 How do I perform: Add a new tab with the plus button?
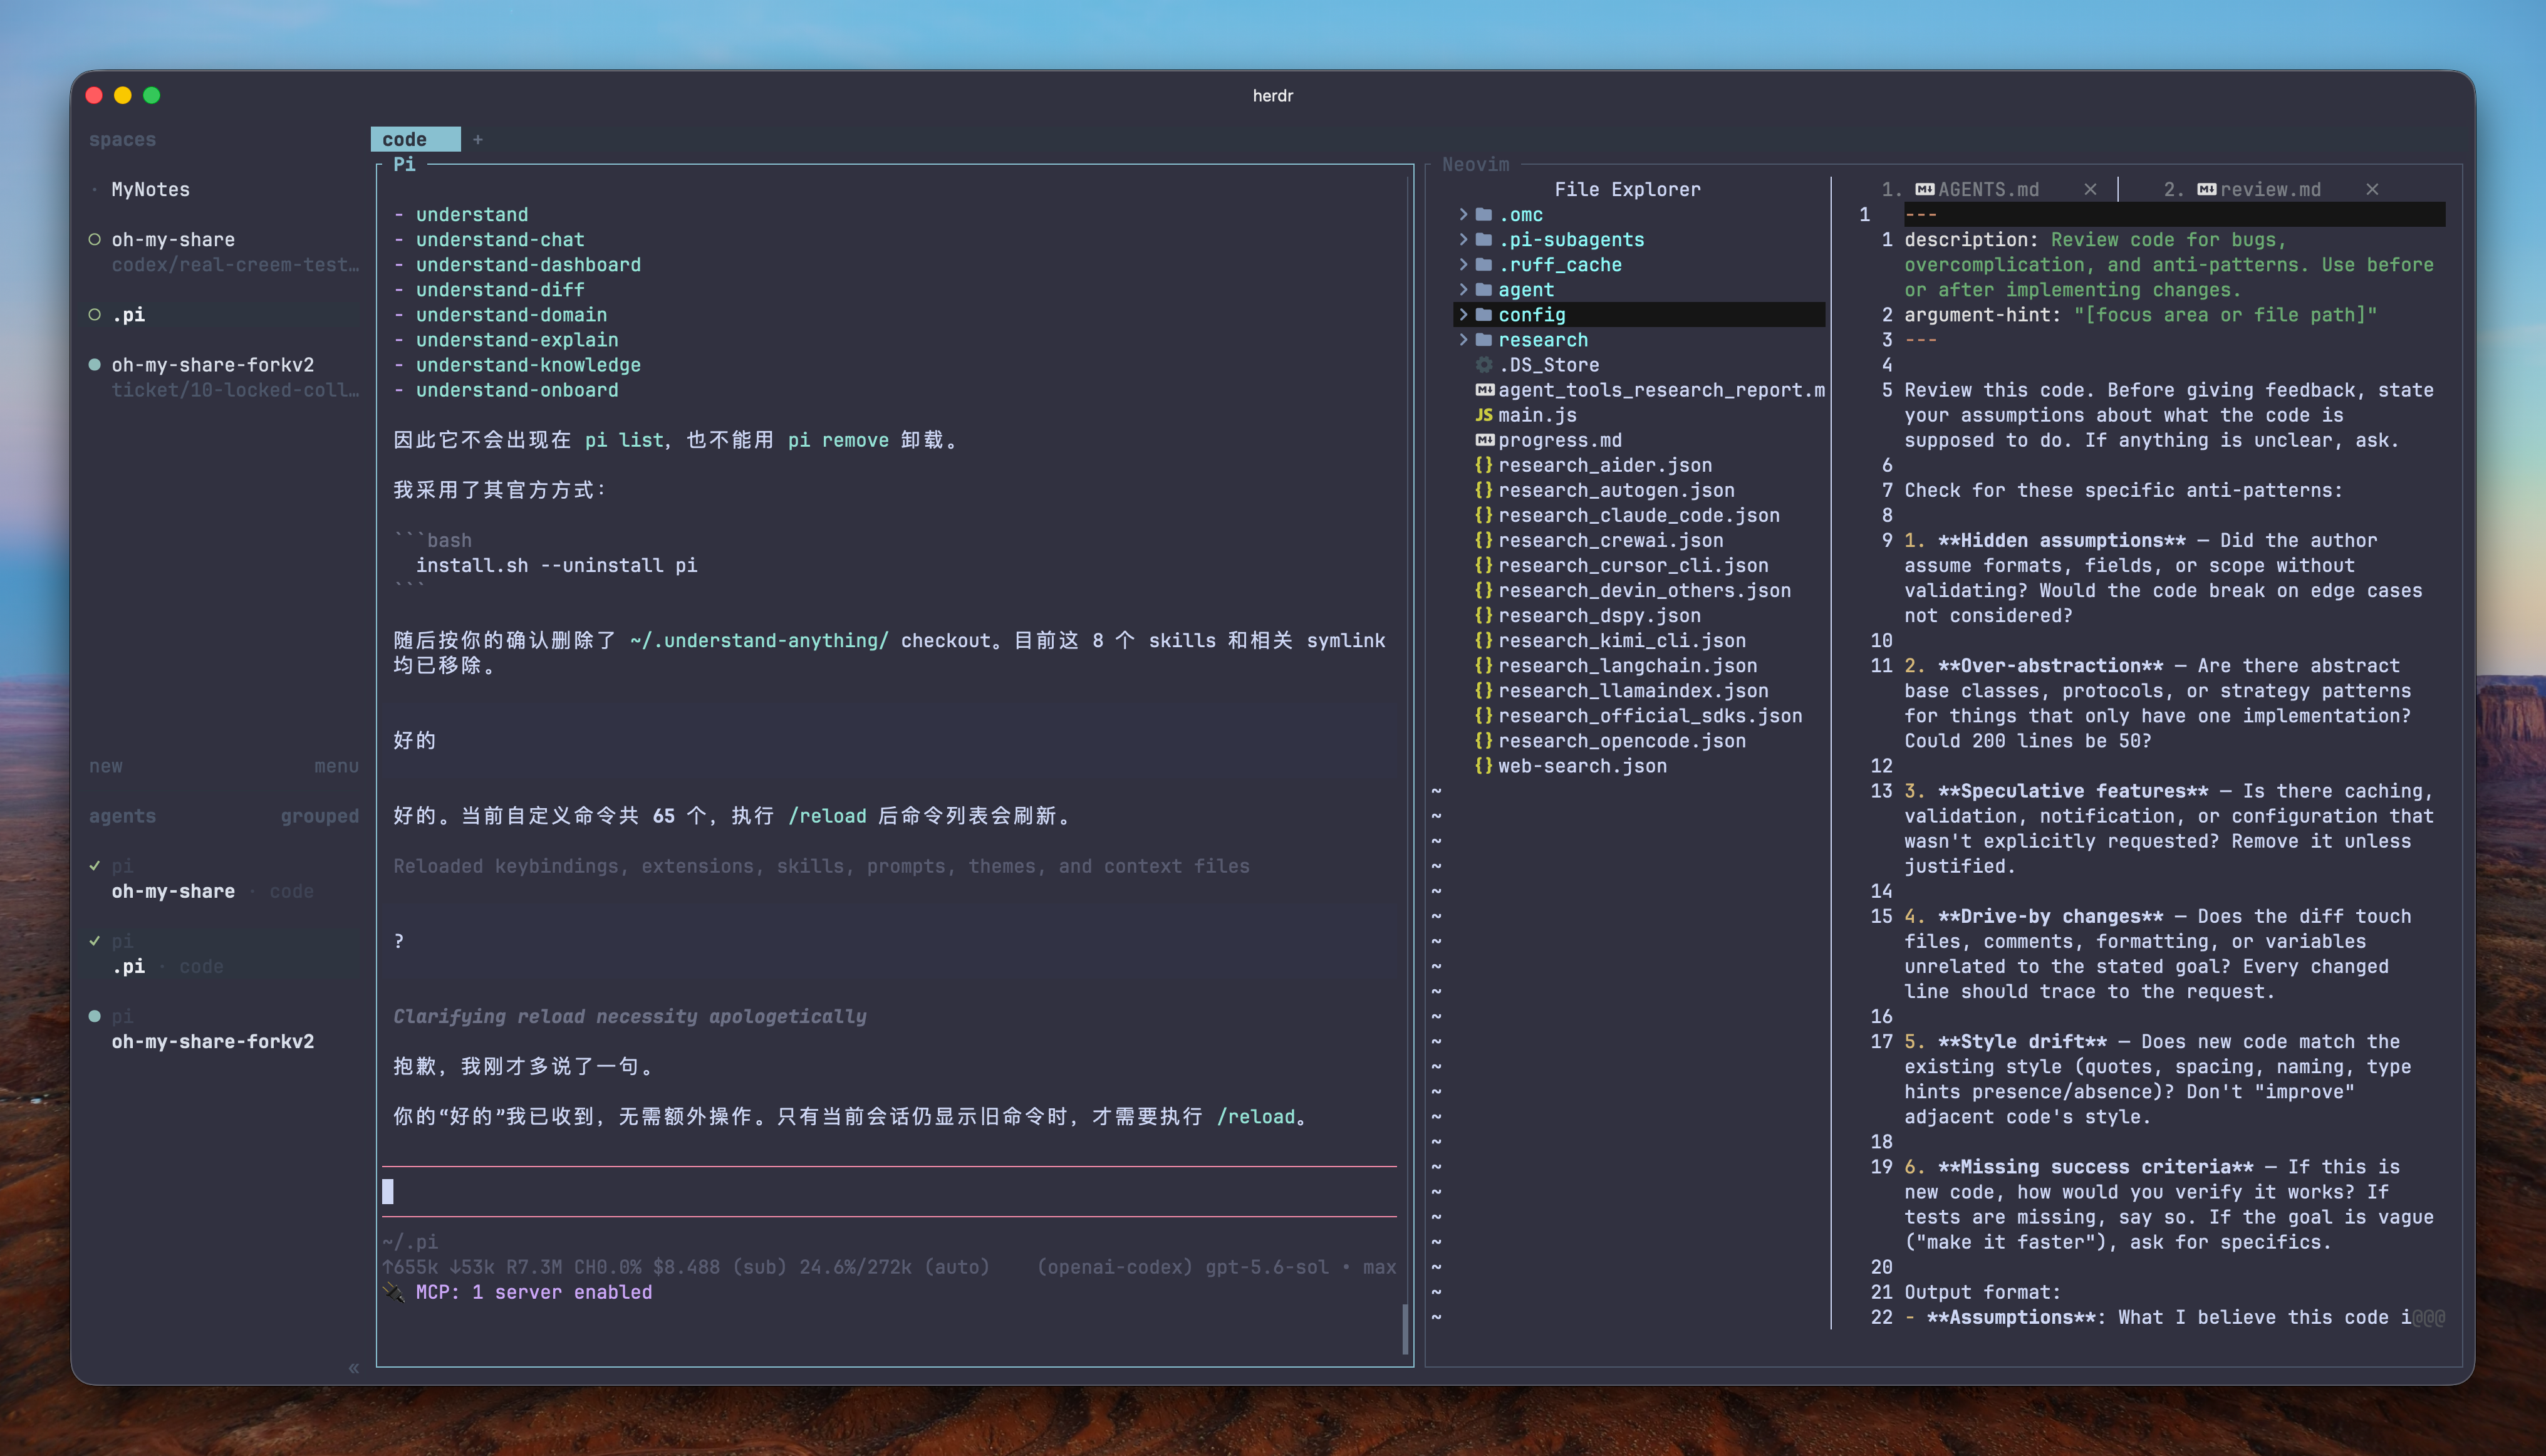pos(478,139)
